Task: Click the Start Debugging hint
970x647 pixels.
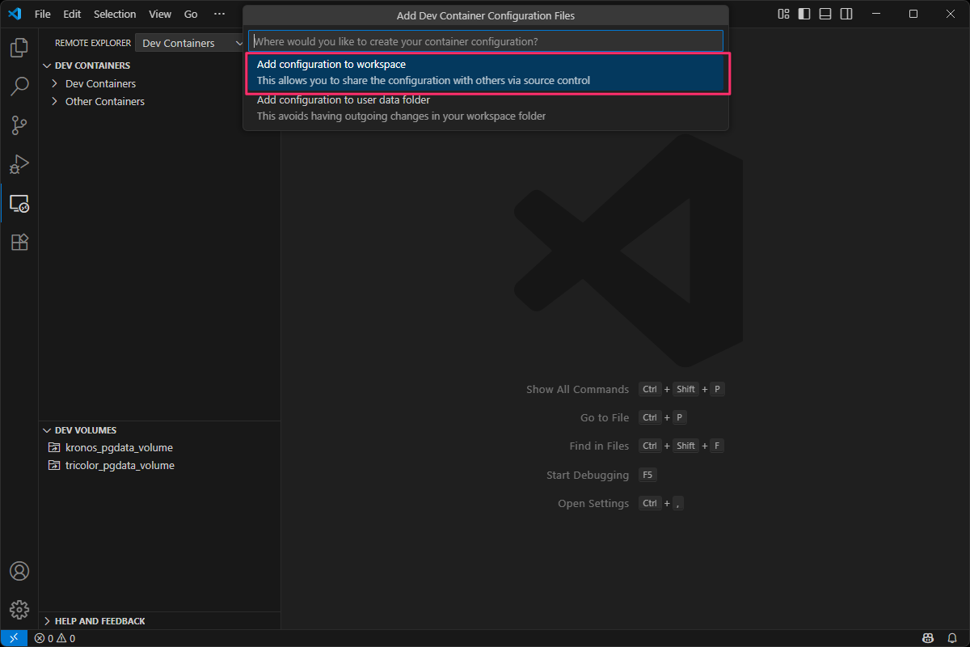Action: click(588, 475)
